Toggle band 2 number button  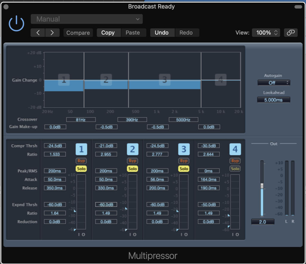(x=133, y=149)
